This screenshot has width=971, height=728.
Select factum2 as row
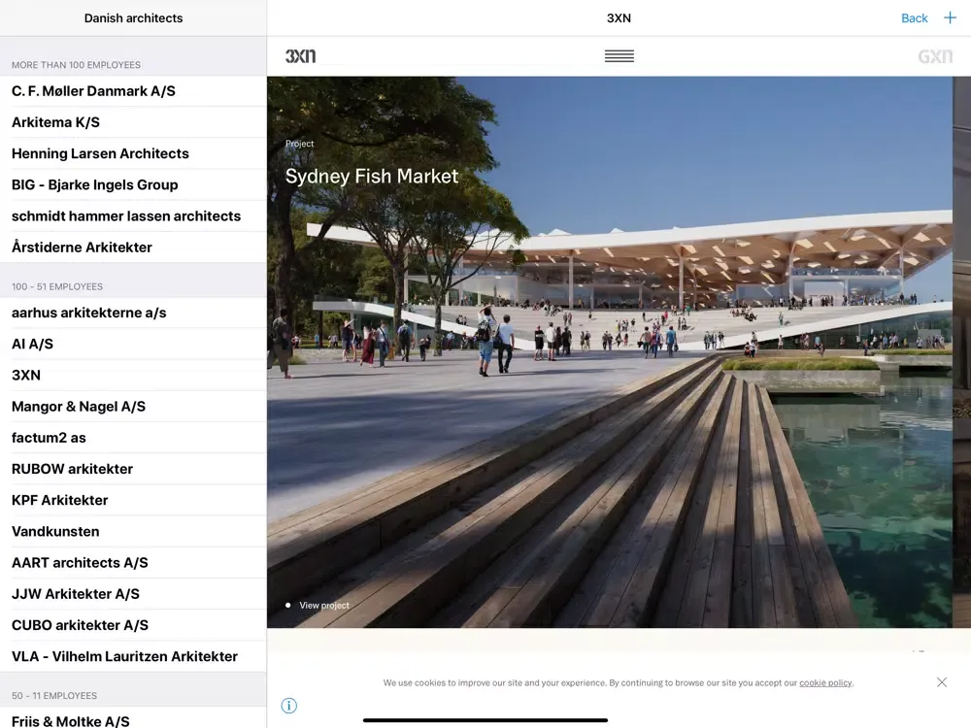click(133, 438)
